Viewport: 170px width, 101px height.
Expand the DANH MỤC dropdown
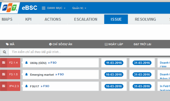(x=56, y=8)
